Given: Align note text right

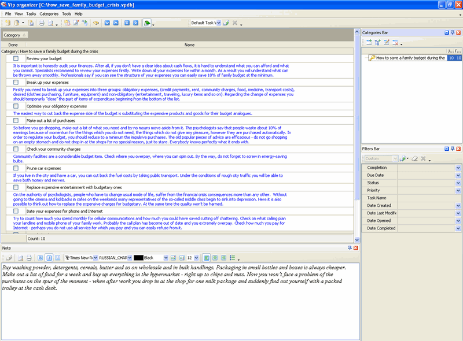Looking at the screenshot, I should click(x=223, y=258).
